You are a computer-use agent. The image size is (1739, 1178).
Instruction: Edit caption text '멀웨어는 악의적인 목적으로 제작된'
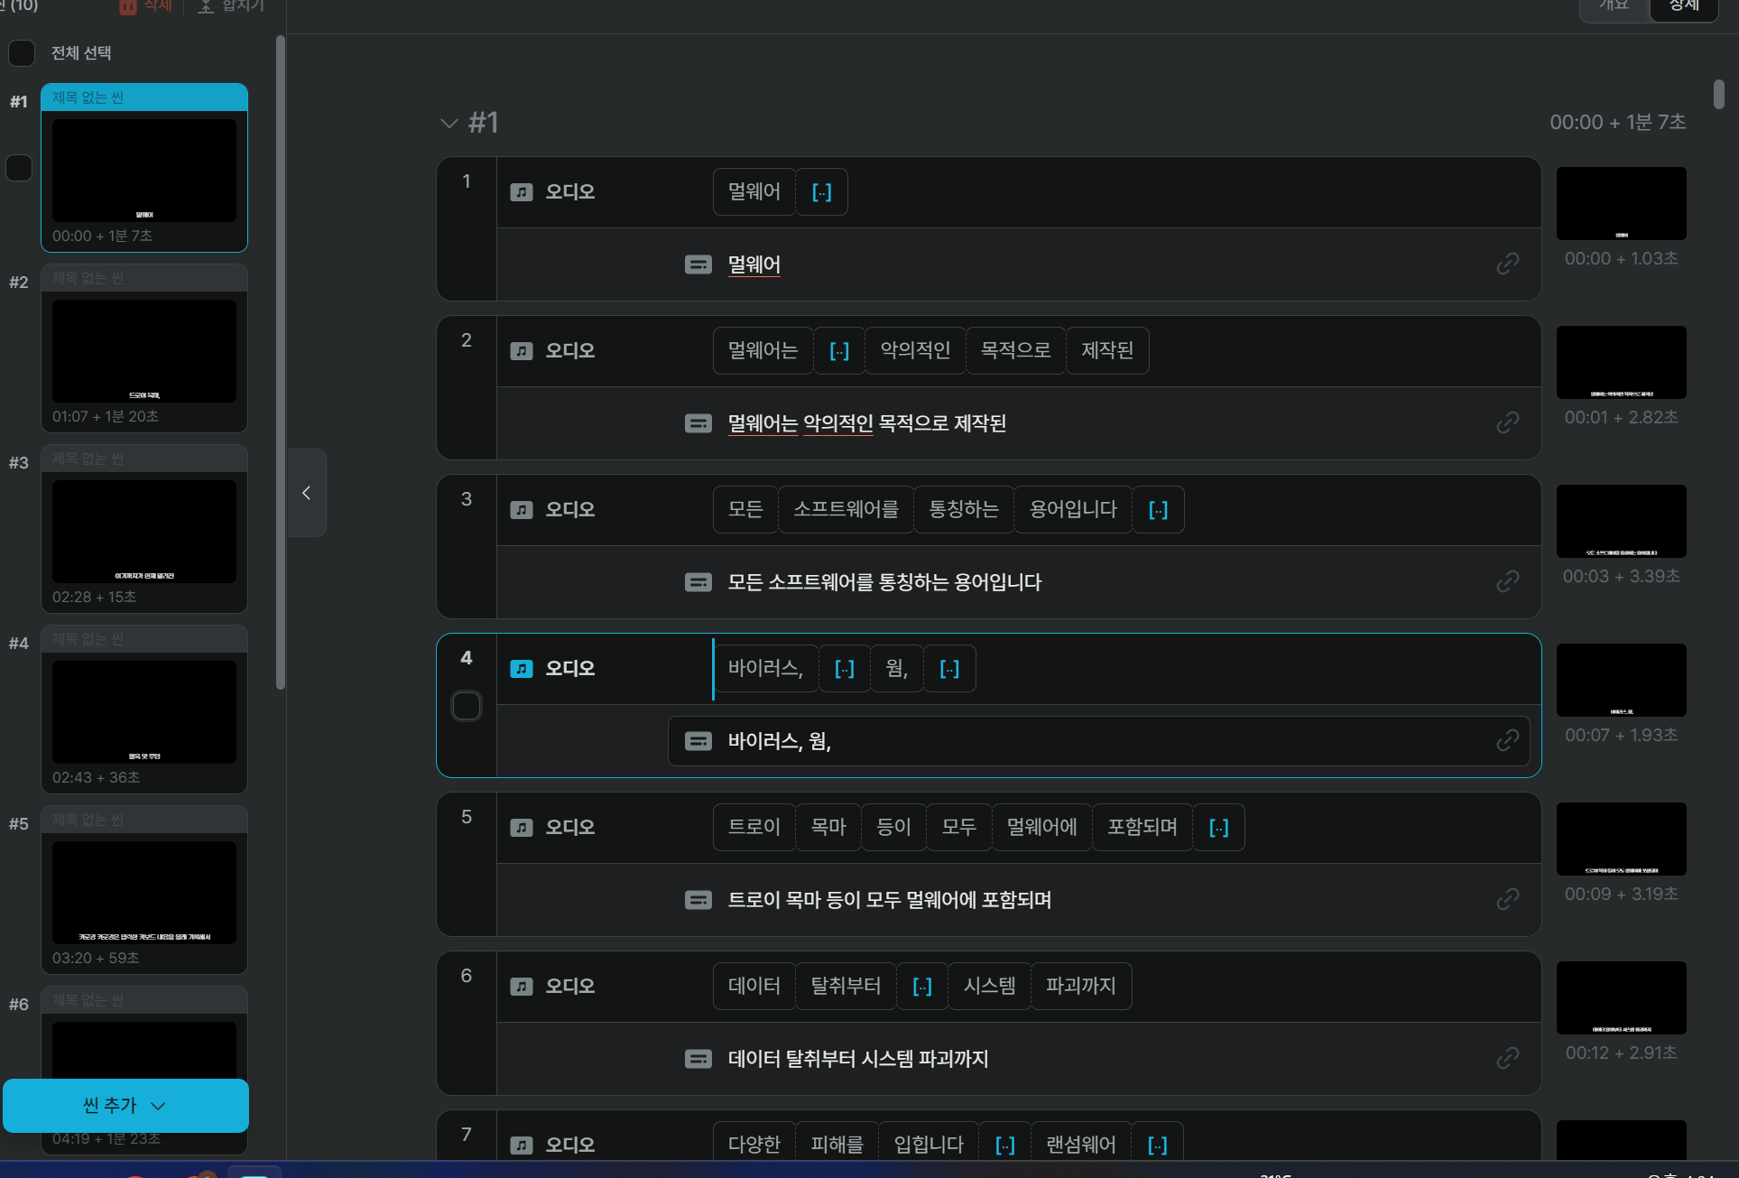click(867, 423)
